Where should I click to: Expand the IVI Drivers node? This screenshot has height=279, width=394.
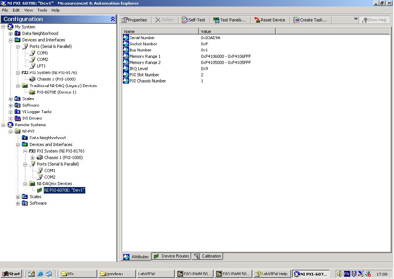click(10, 118)
